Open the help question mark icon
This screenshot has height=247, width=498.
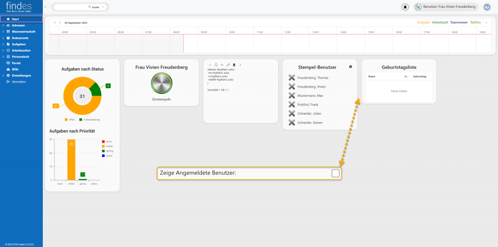487,7
